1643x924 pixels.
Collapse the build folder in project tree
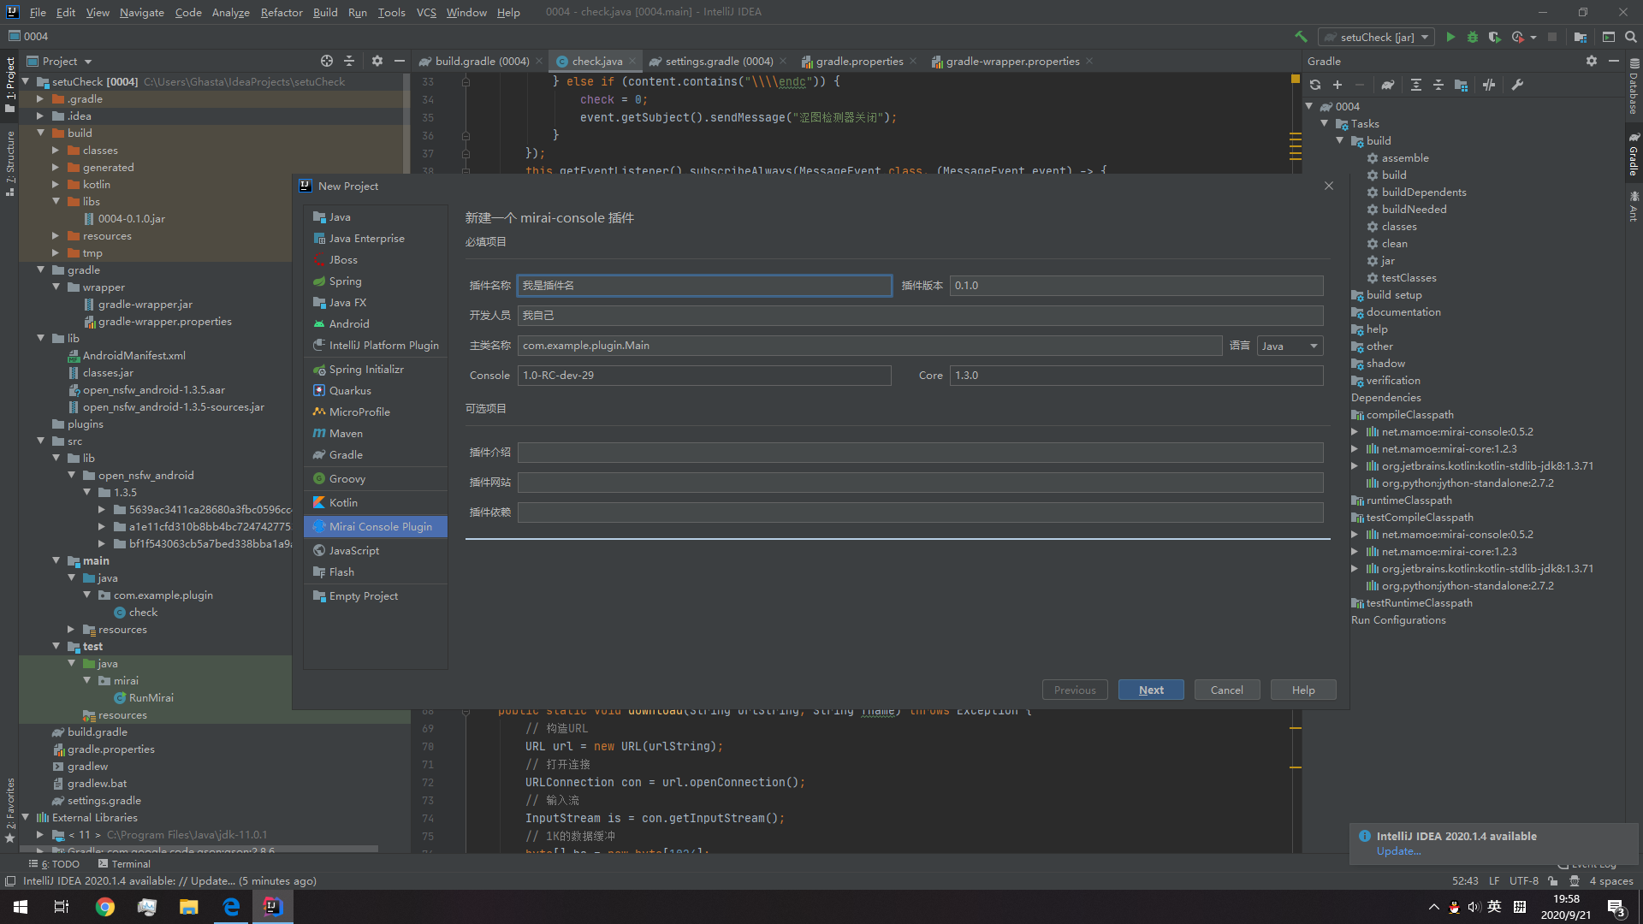point(41,133)
